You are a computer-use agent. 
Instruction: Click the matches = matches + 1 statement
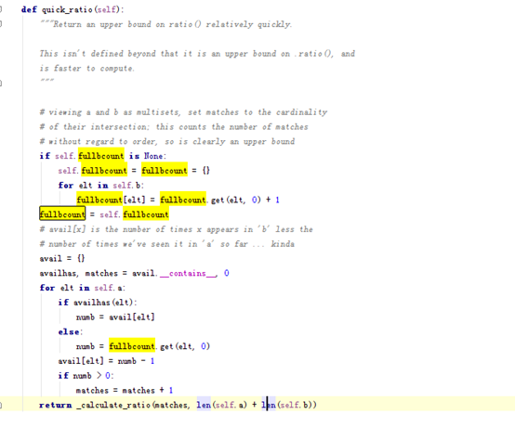pos(125,390)
